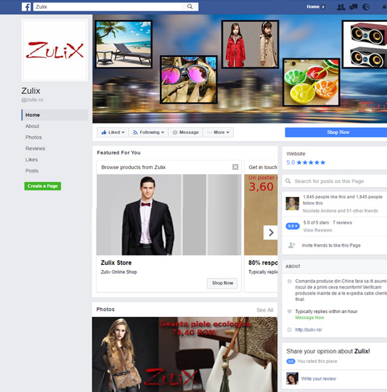Close the Browse products from Zulix card
This screenshot has width=387, height=392.
click(235, 167)
